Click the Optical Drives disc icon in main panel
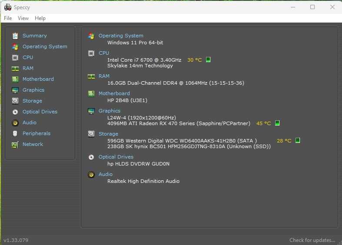Viewport: 342px width, 245px height. tap(91, 157)
